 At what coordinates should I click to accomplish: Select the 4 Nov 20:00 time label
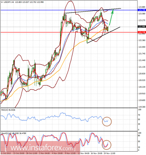tap(57, 153)
